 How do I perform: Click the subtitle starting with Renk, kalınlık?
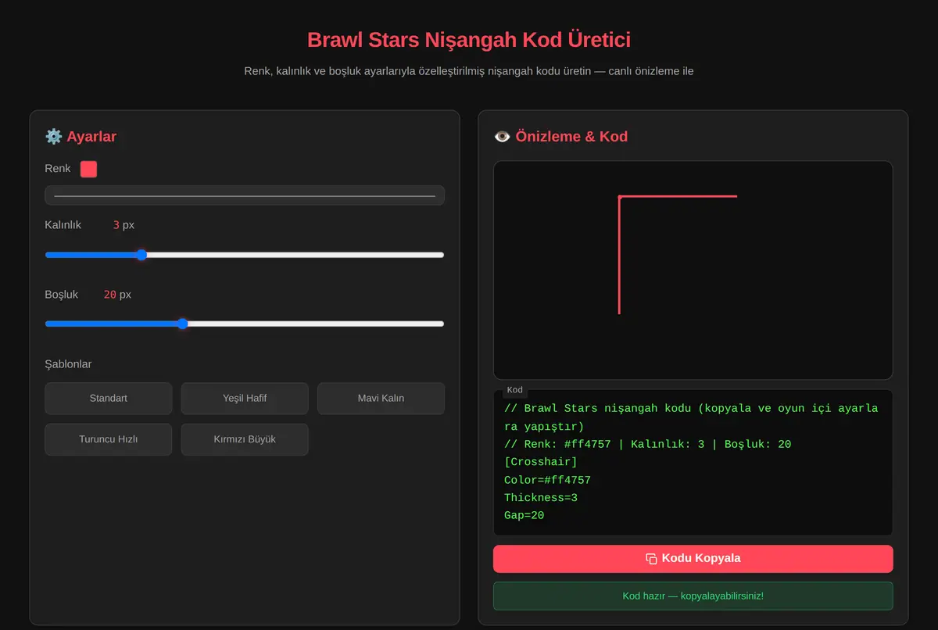[x=469, y=71]
